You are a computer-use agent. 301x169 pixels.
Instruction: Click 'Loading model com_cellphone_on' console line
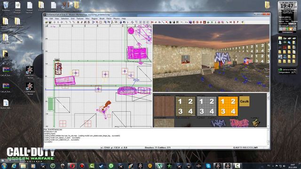tap(62, 140)
